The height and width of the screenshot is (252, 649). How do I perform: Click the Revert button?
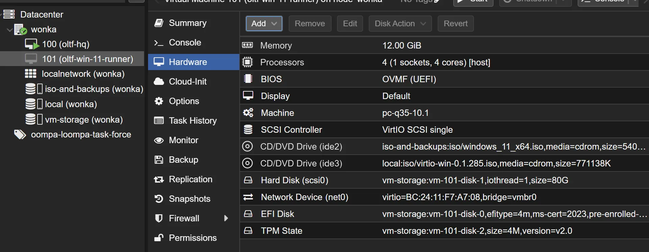(x=456, y=24)
